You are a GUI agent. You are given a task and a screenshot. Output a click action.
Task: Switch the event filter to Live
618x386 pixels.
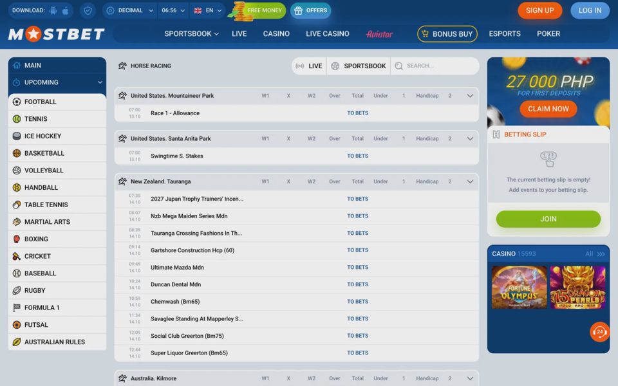[x=310, y=66]
